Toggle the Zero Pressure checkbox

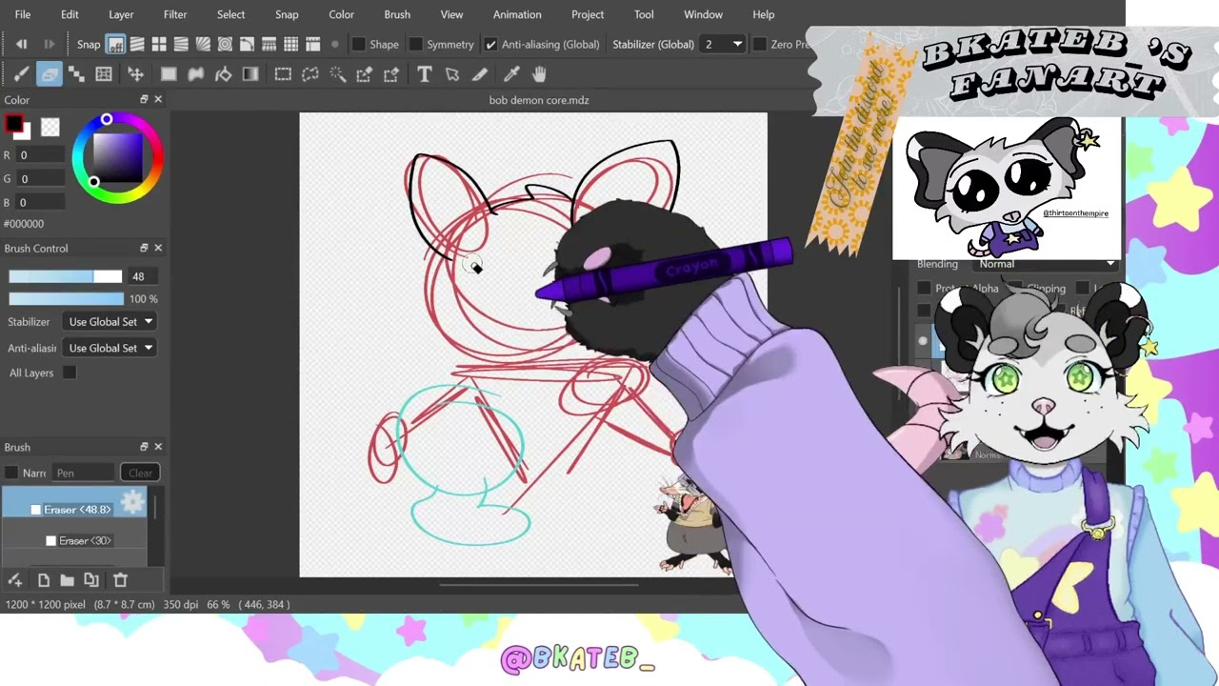click(x=759, y=44)
